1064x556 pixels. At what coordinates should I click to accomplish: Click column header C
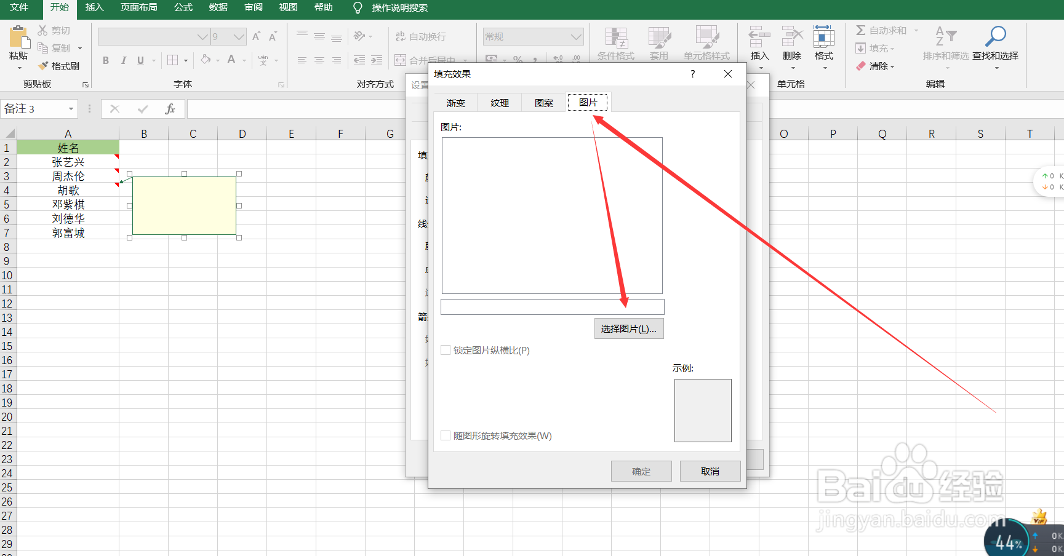[x=193, y=133]
